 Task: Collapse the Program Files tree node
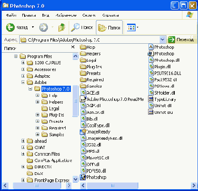(16, 56)
